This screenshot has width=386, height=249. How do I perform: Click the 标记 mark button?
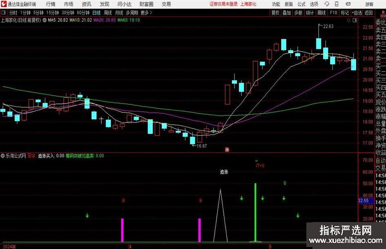click(x=345, y=13)
